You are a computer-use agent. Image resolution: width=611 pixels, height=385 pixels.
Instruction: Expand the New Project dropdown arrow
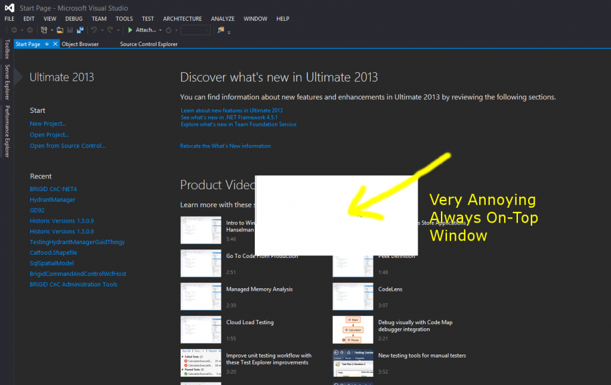click(x=51, y=30)
